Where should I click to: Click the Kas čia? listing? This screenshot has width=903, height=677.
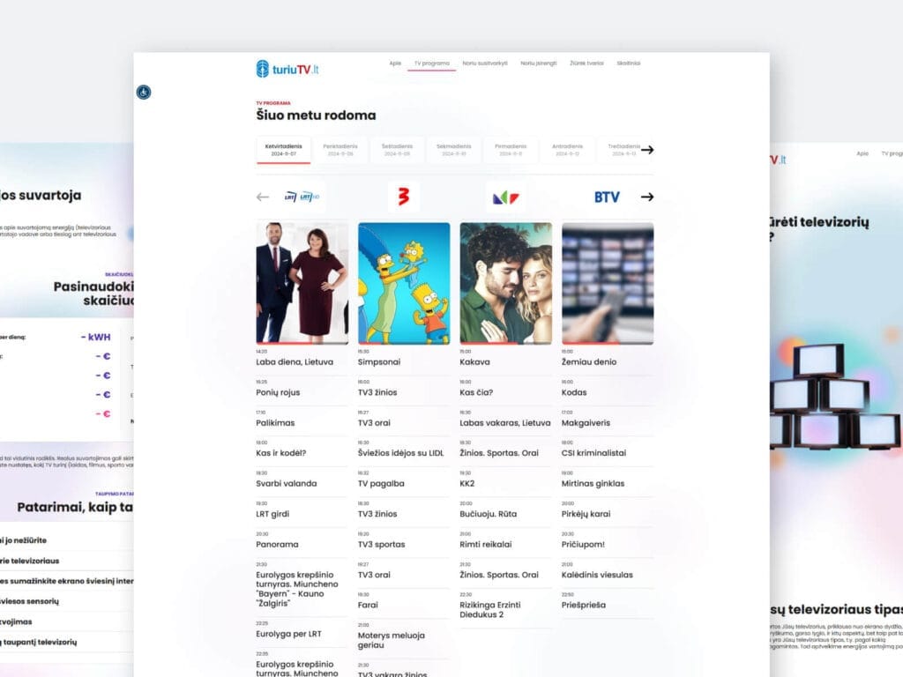(476, 392)
